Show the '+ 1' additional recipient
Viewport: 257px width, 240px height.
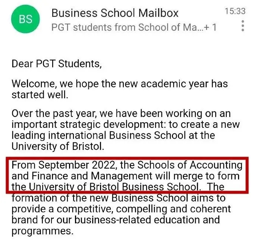pyautogui.click(x=210, y=27)
